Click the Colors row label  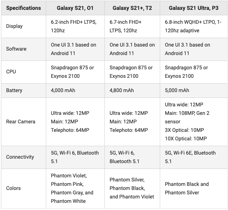click(14, 188)
